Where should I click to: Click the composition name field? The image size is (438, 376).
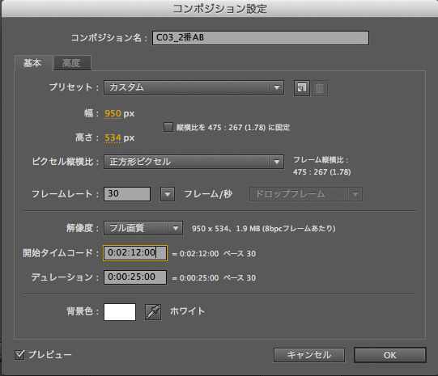click(x=261, y=38)
